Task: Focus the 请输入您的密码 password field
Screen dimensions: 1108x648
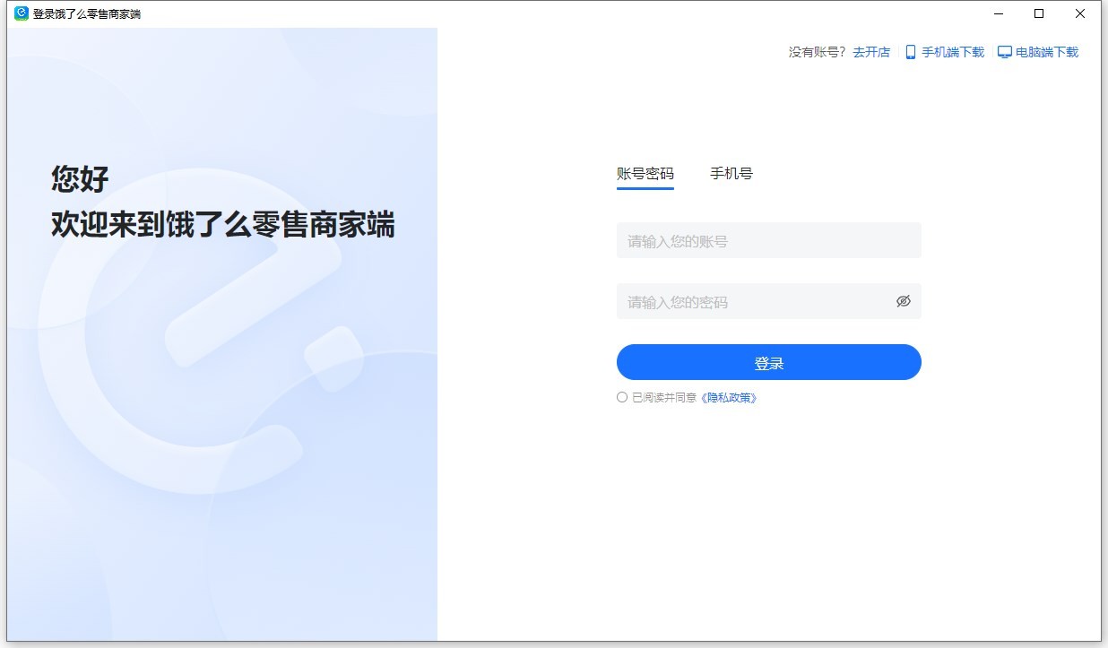Action: [x=769, y=301]
